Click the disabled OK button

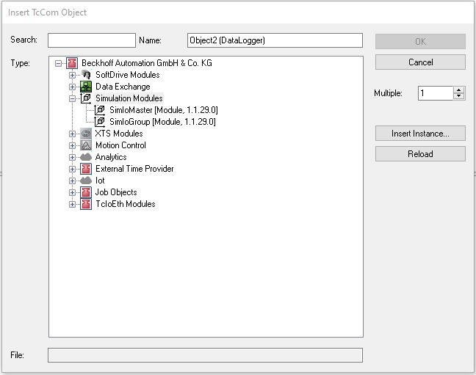point(420,42)
